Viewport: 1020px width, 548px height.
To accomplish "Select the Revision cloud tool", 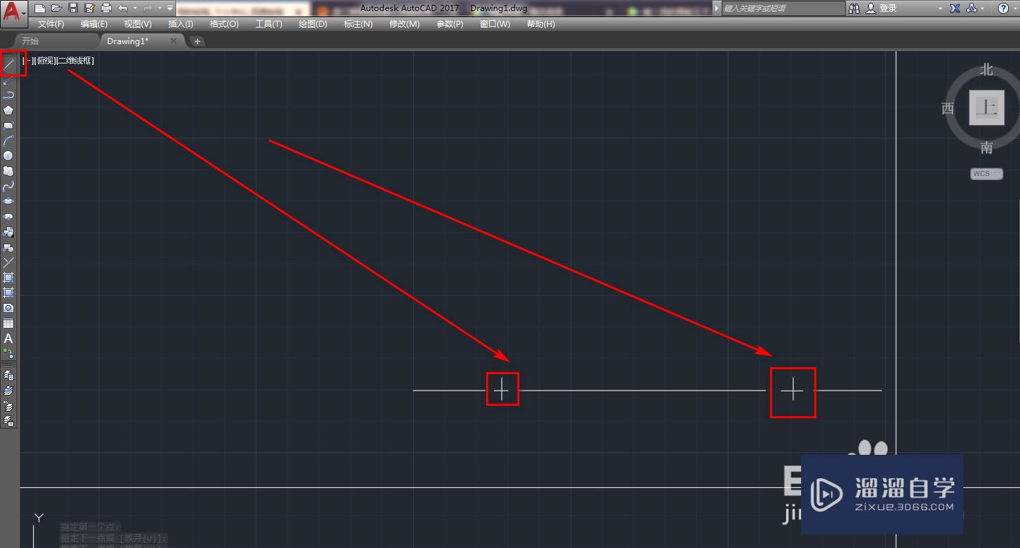I will (x=8, y=171).
